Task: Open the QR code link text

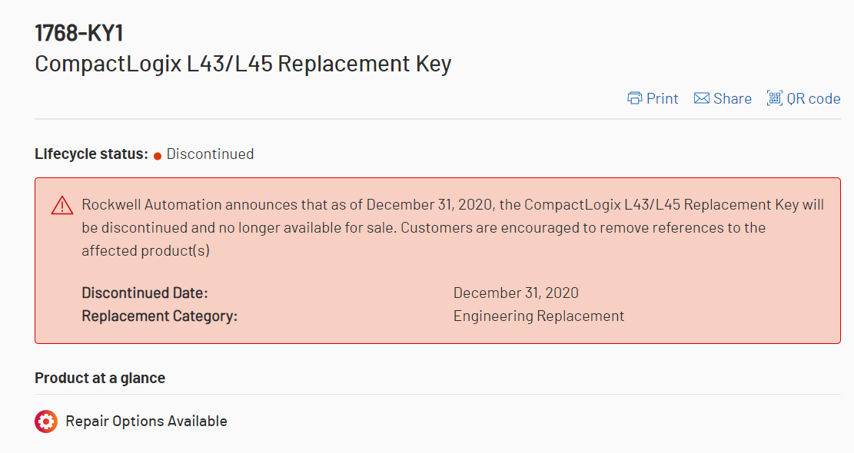Action: pyautogui.click(x=813, y=98)
